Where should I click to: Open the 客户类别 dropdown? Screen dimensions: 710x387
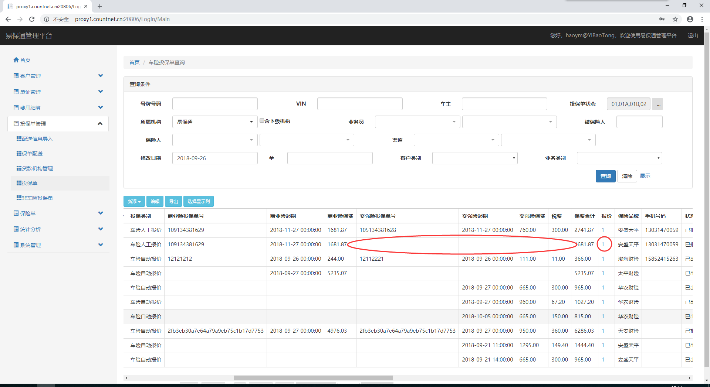click(x=474, y=158)
